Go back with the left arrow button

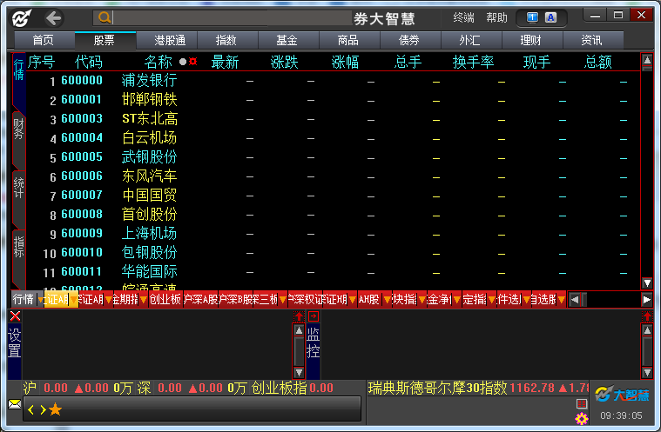pos(53,18)
